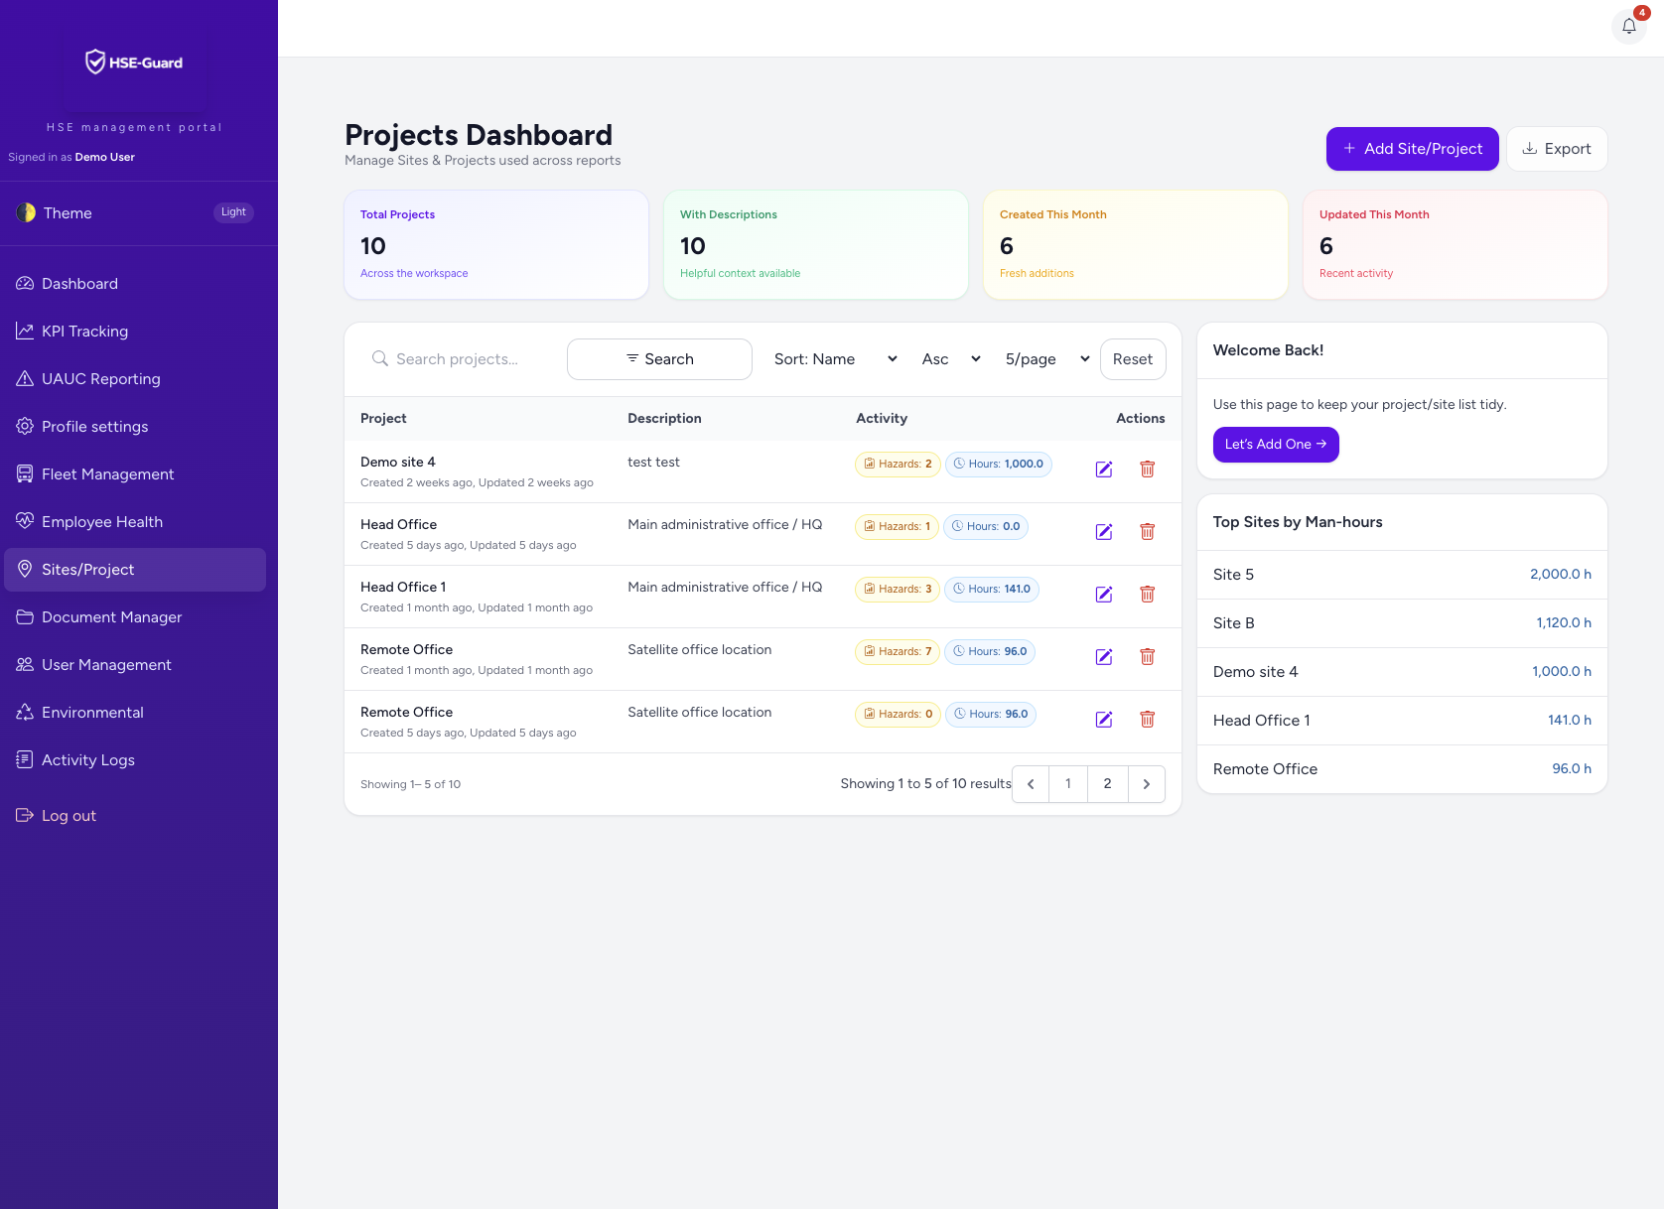This screenshot has width=1664, height=1209.
Task: Click the Hours: 141.0 badge
Action: point(991,590)
